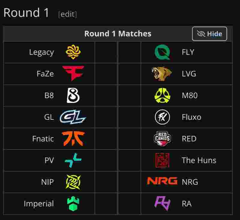240x220 pixels.
Task: Click the Imperial green castle logo
Action: pyautogui.click(x=73, y=204)
